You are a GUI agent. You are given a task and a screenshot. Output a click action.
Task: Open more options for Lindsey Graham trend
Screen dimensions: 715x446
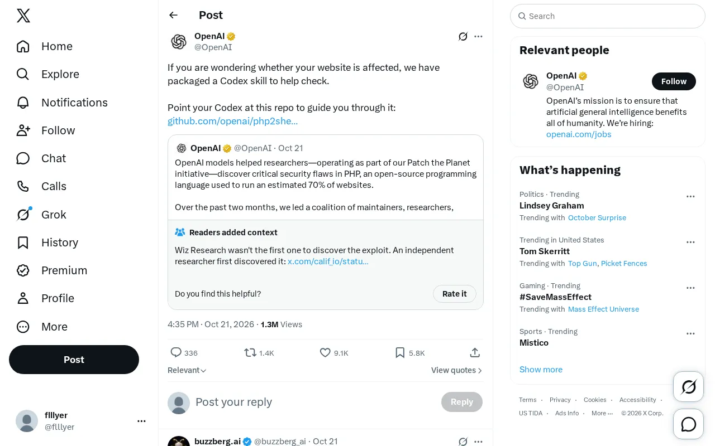690,197
